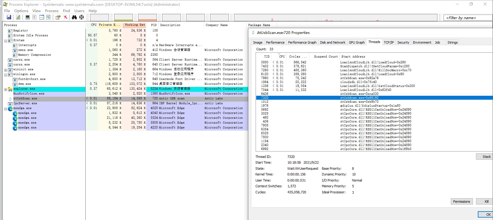The image size is (493, 220).
Task: Select thread 5880 LoadCloud+0x260 row
Action: 374,62
